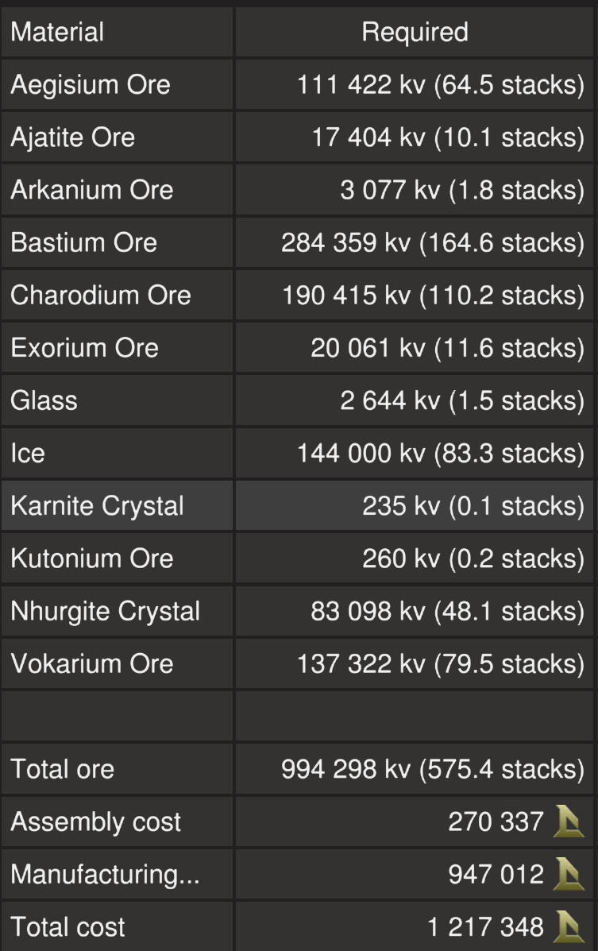Select the Charodium Ore row
Screen dimensions: 598x951
(x=100, y=295)
